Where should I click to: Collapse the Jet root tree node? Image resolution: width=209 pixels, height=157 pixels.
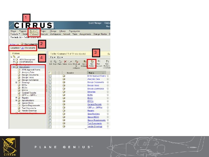point(11,57)
